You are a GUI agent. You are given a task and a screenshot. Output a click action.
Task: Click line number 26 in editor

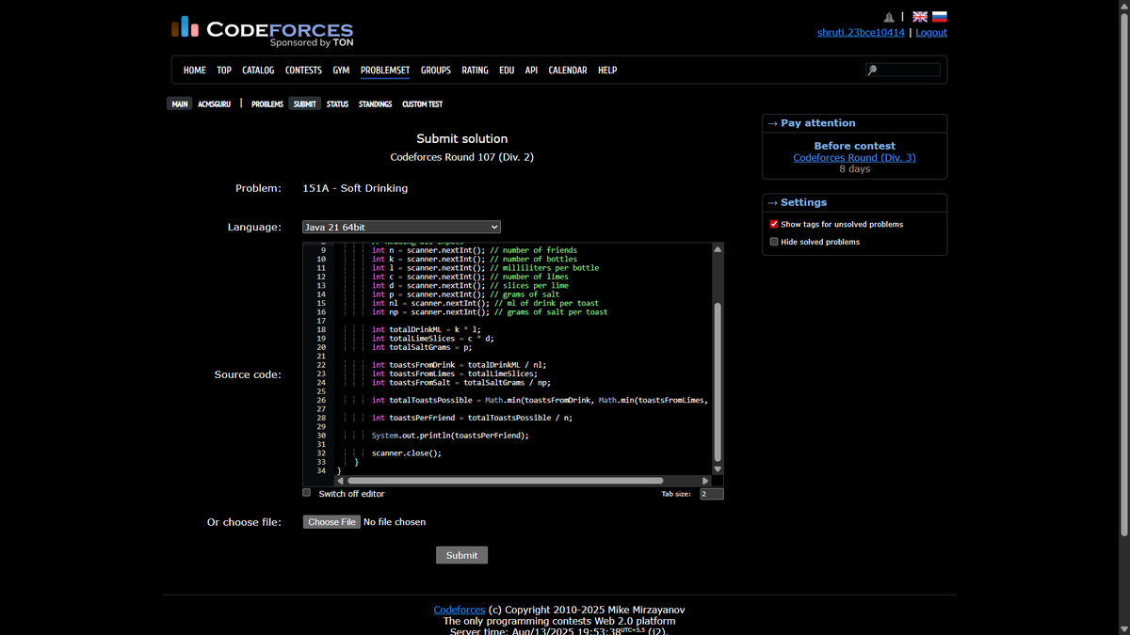click(x=321, y=401)
